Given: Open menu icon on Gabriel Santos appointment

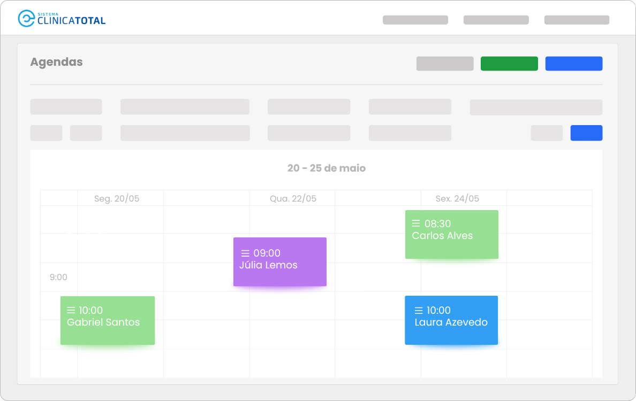Looking at the screenshot, I should [71, 310].
